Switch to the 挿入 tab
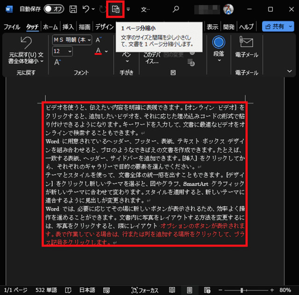 68,27
